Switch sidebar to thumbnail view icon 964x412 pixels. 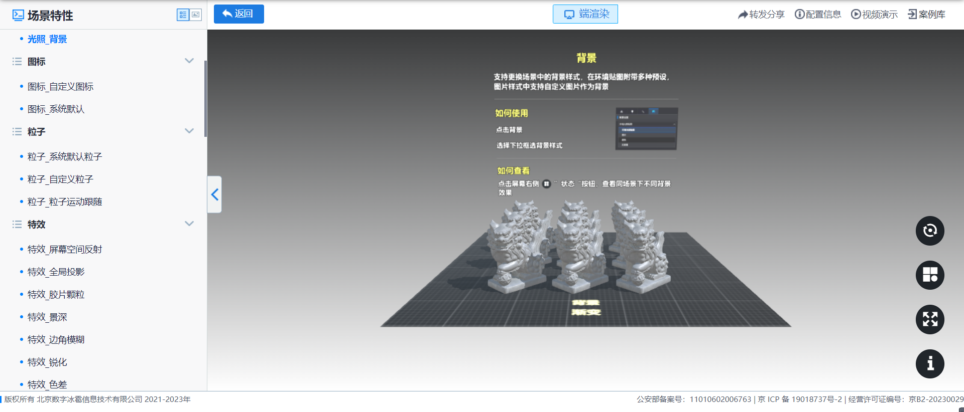196,15
